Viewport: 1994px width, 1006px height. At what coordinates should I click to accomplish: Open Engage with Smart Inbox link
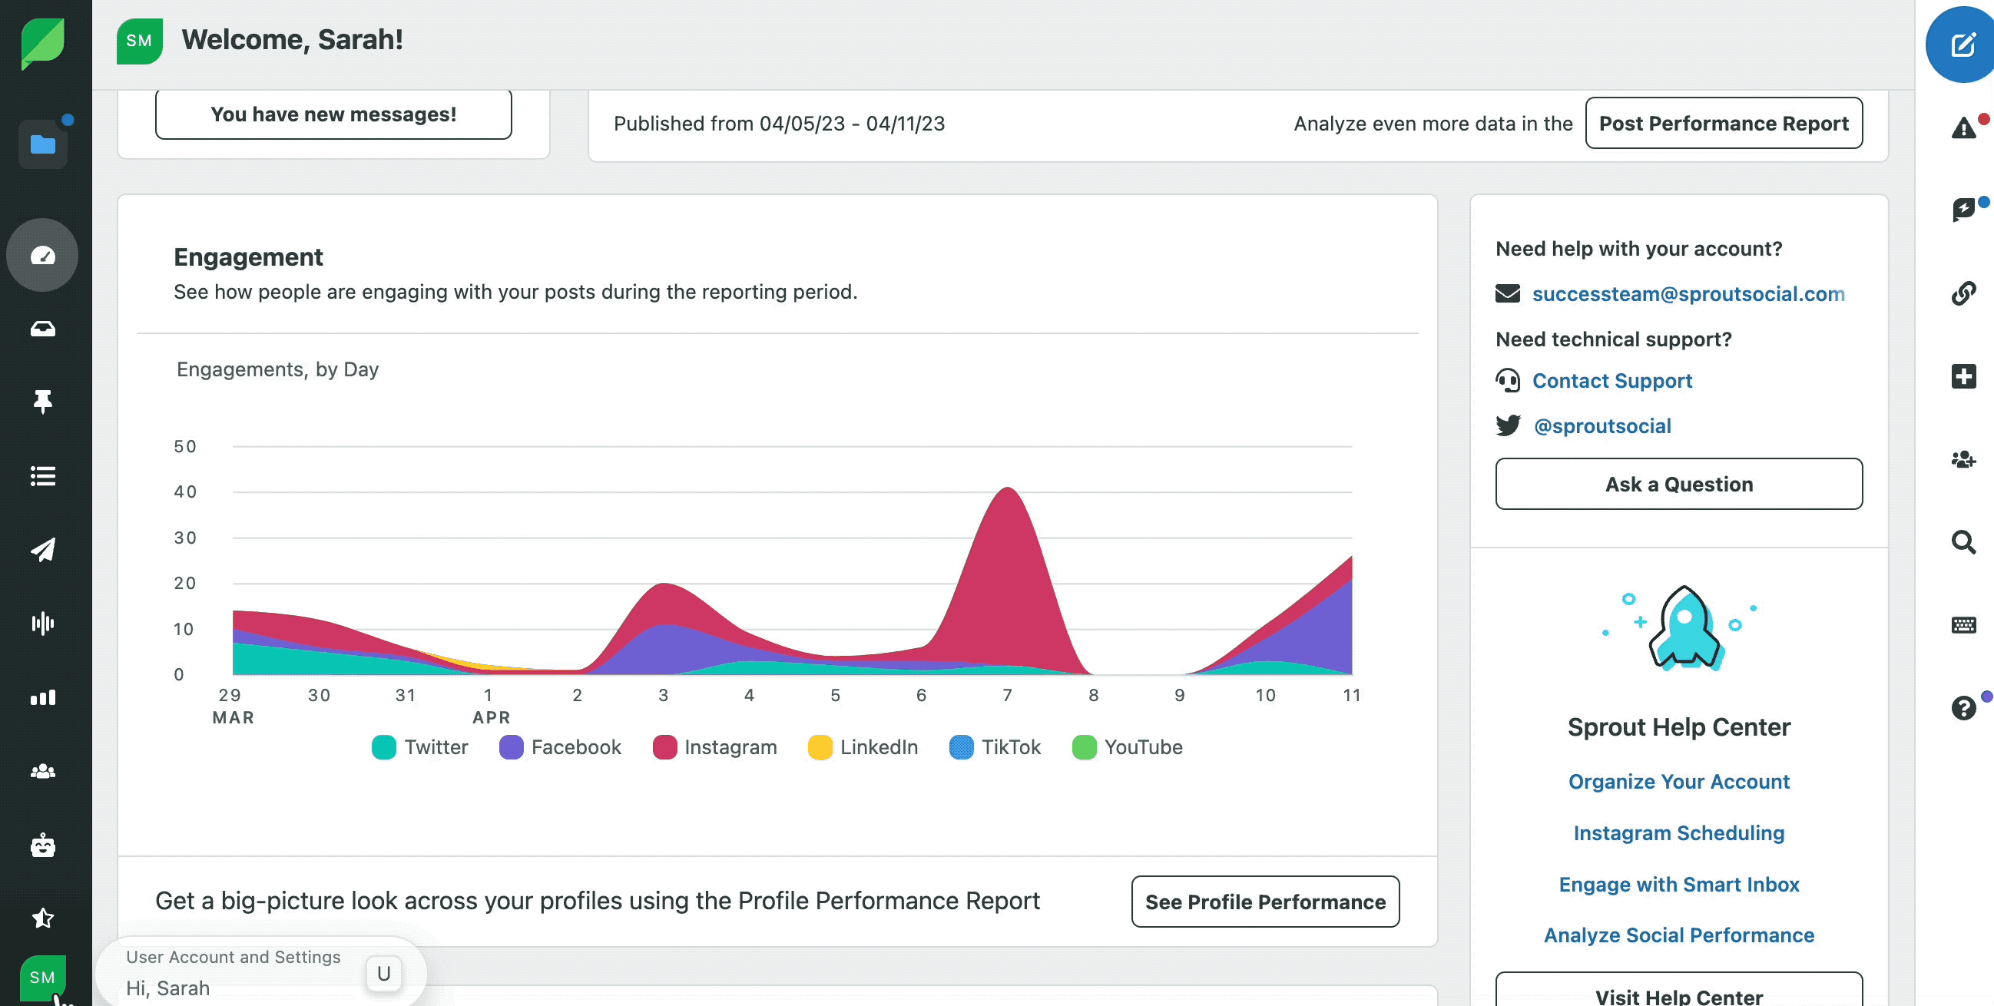(1679, 884)
